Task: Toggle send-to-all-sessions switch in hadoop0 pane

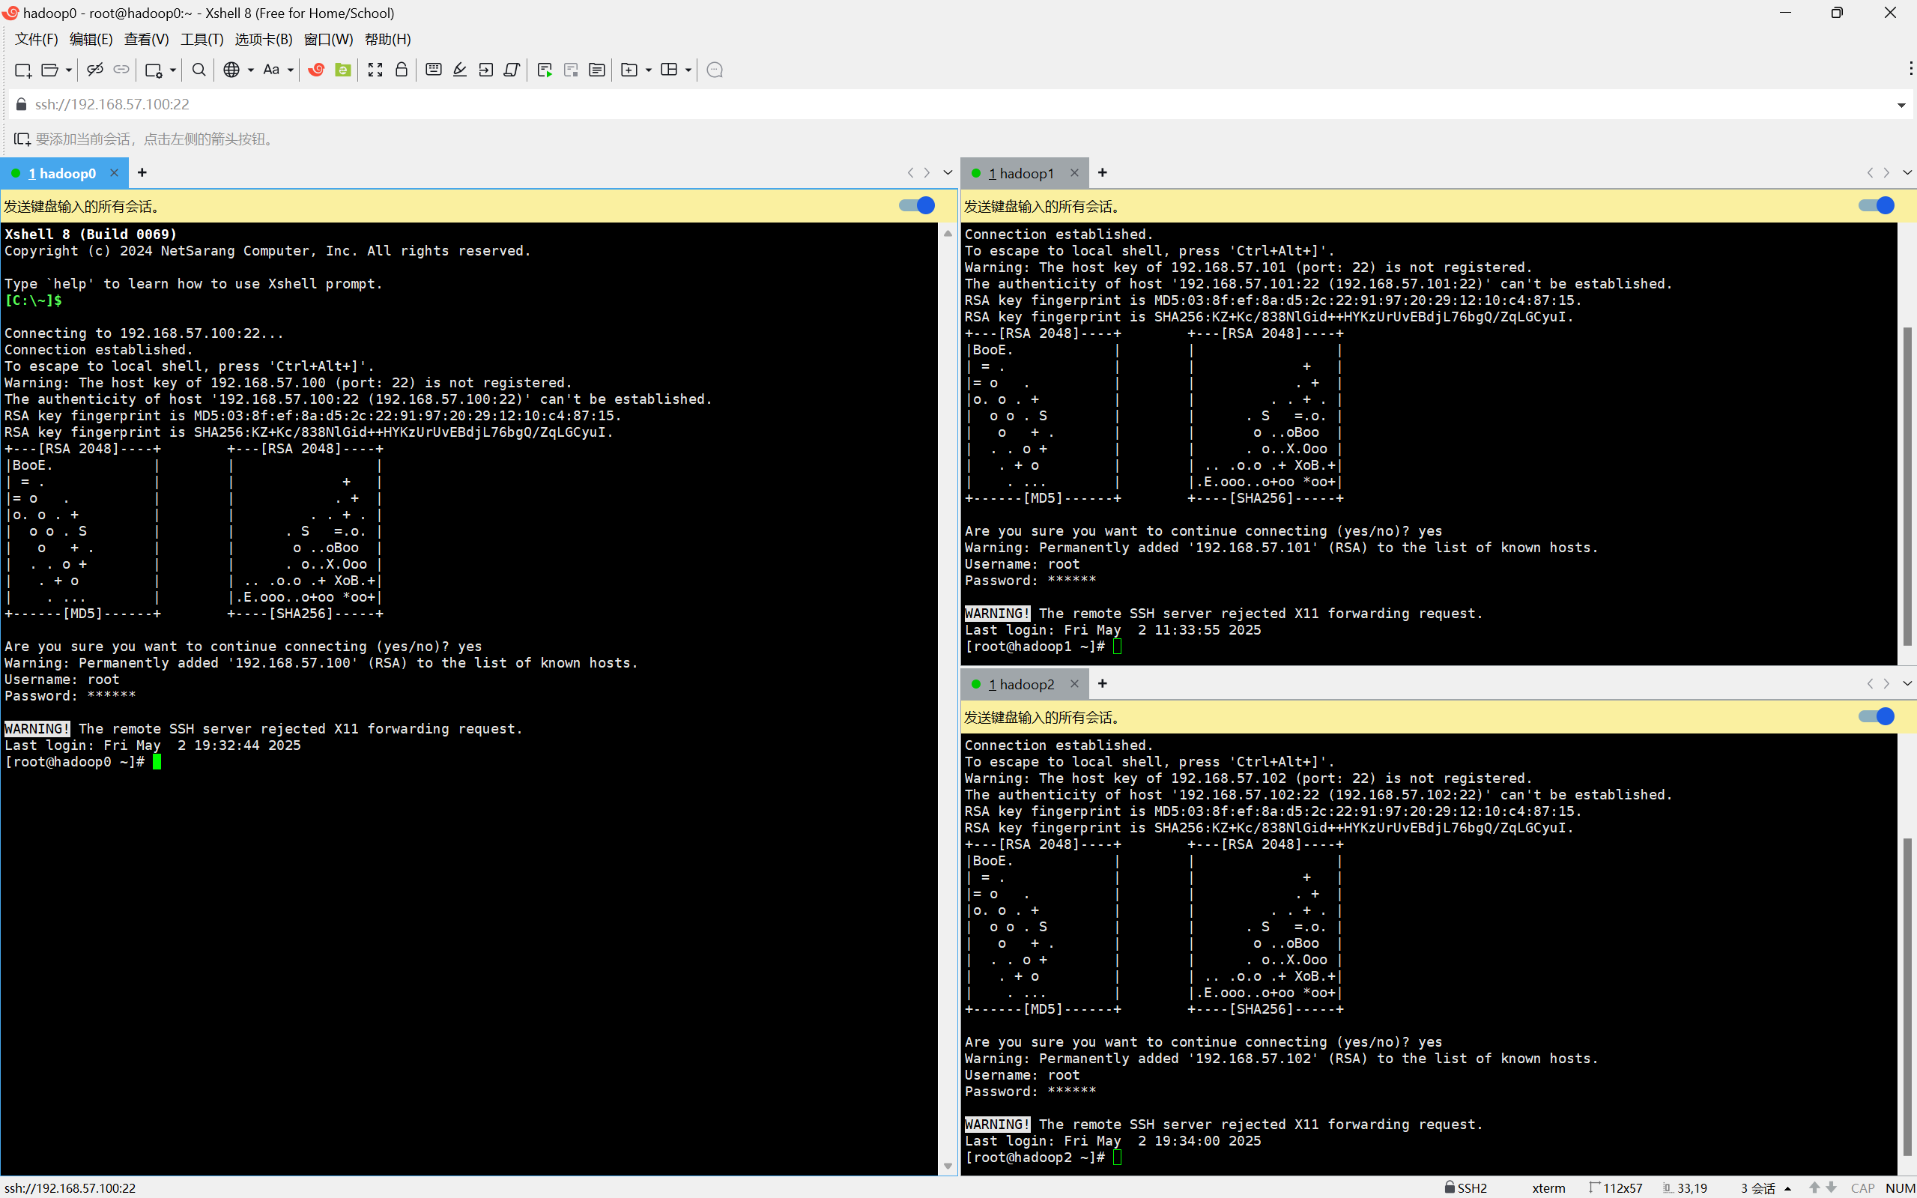Action: (918, 206)
